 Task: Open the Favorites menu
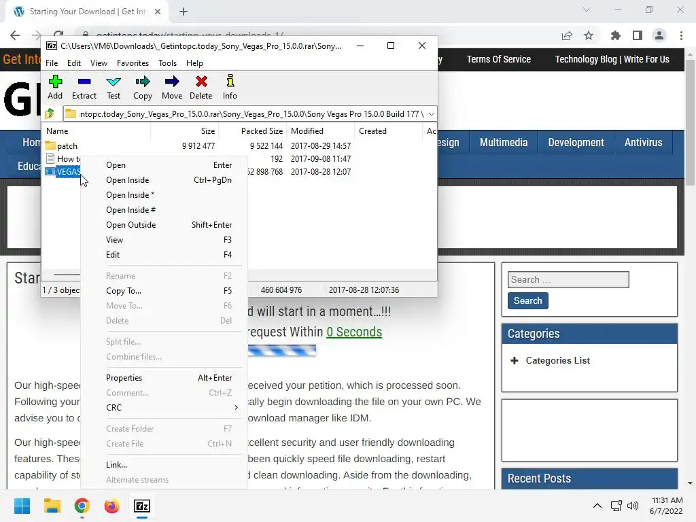pos(133,63)
